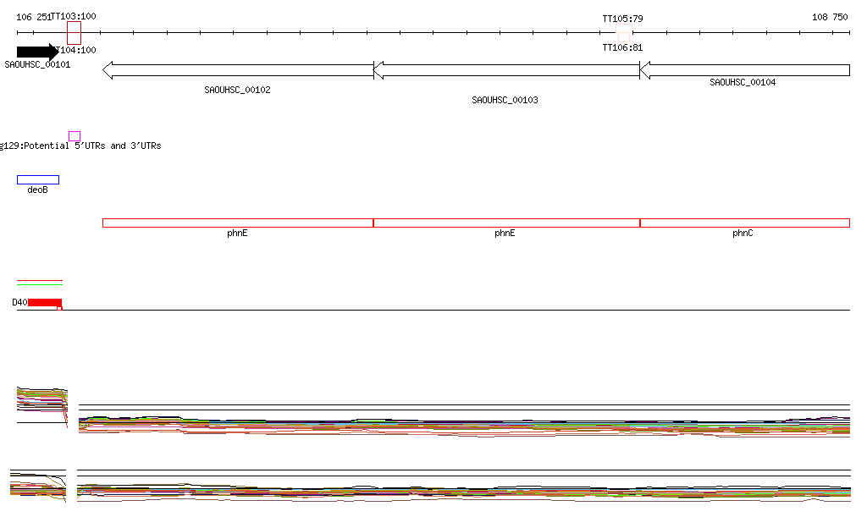Click the SAOUHSC_00102 label
The height and width of the screenshot is (517, 867).
click(x=237, y=90)
